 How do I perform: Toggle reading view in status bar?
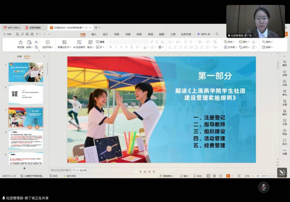[x=220, y=176]
